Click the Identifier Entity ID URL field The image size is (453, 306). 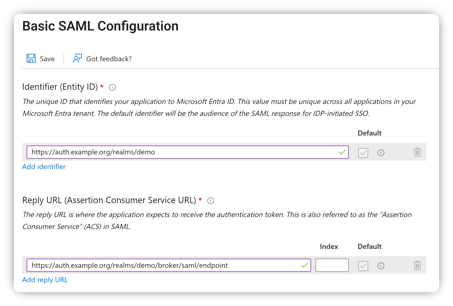click(x=183, y=152)
